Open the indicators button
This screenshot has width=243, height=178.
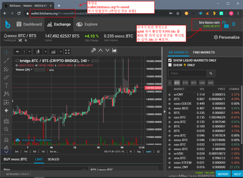click(53, 52)
